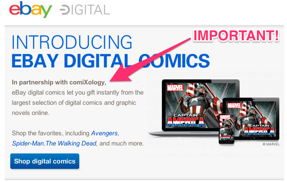The height and width of the screenshot is (182, 287).
Task: Click the Marvel logo on tablet screen
Action: point(234,106)
